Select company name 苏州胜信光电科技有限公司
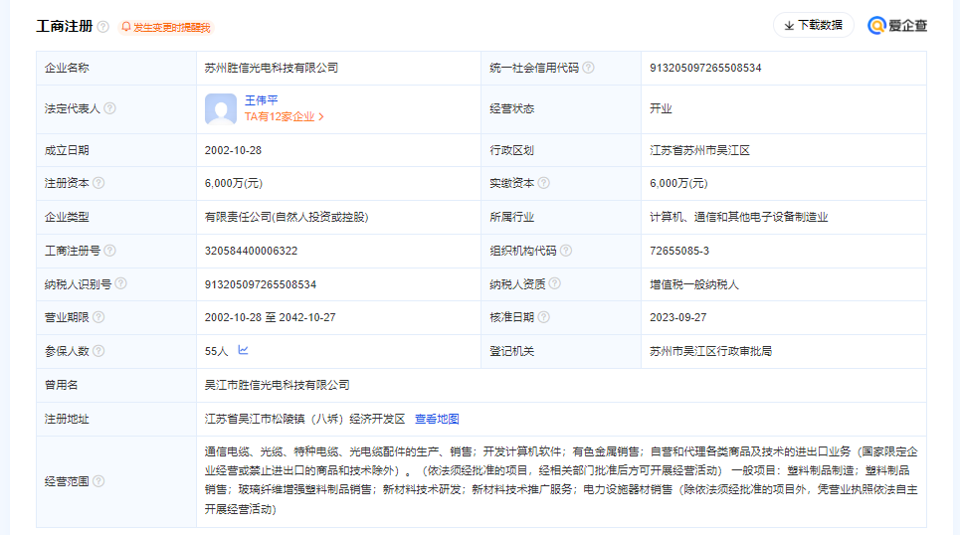 [272, 68]
